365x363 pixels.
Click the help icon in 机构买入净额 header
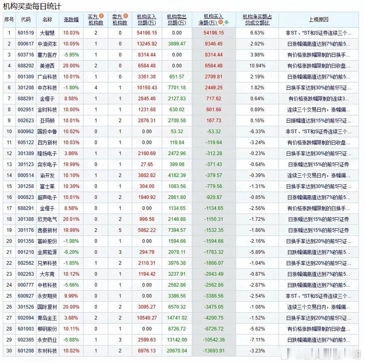(x=221, y=22)
